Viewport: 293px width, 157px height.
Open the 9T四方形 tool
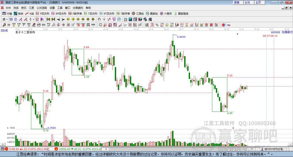[x=107, y=14]
